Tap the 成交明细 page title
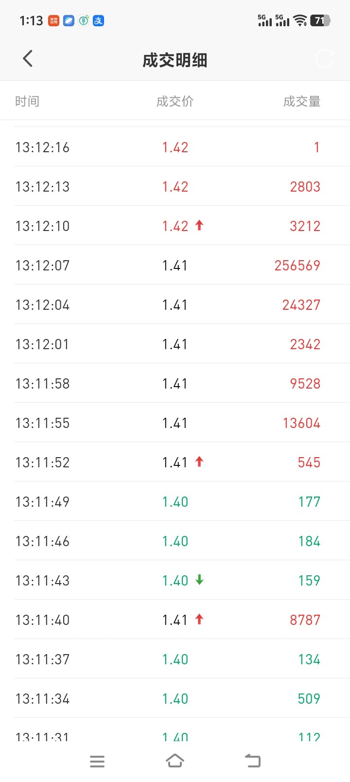This screenshot has height=782, width=350. coord(175,60)
